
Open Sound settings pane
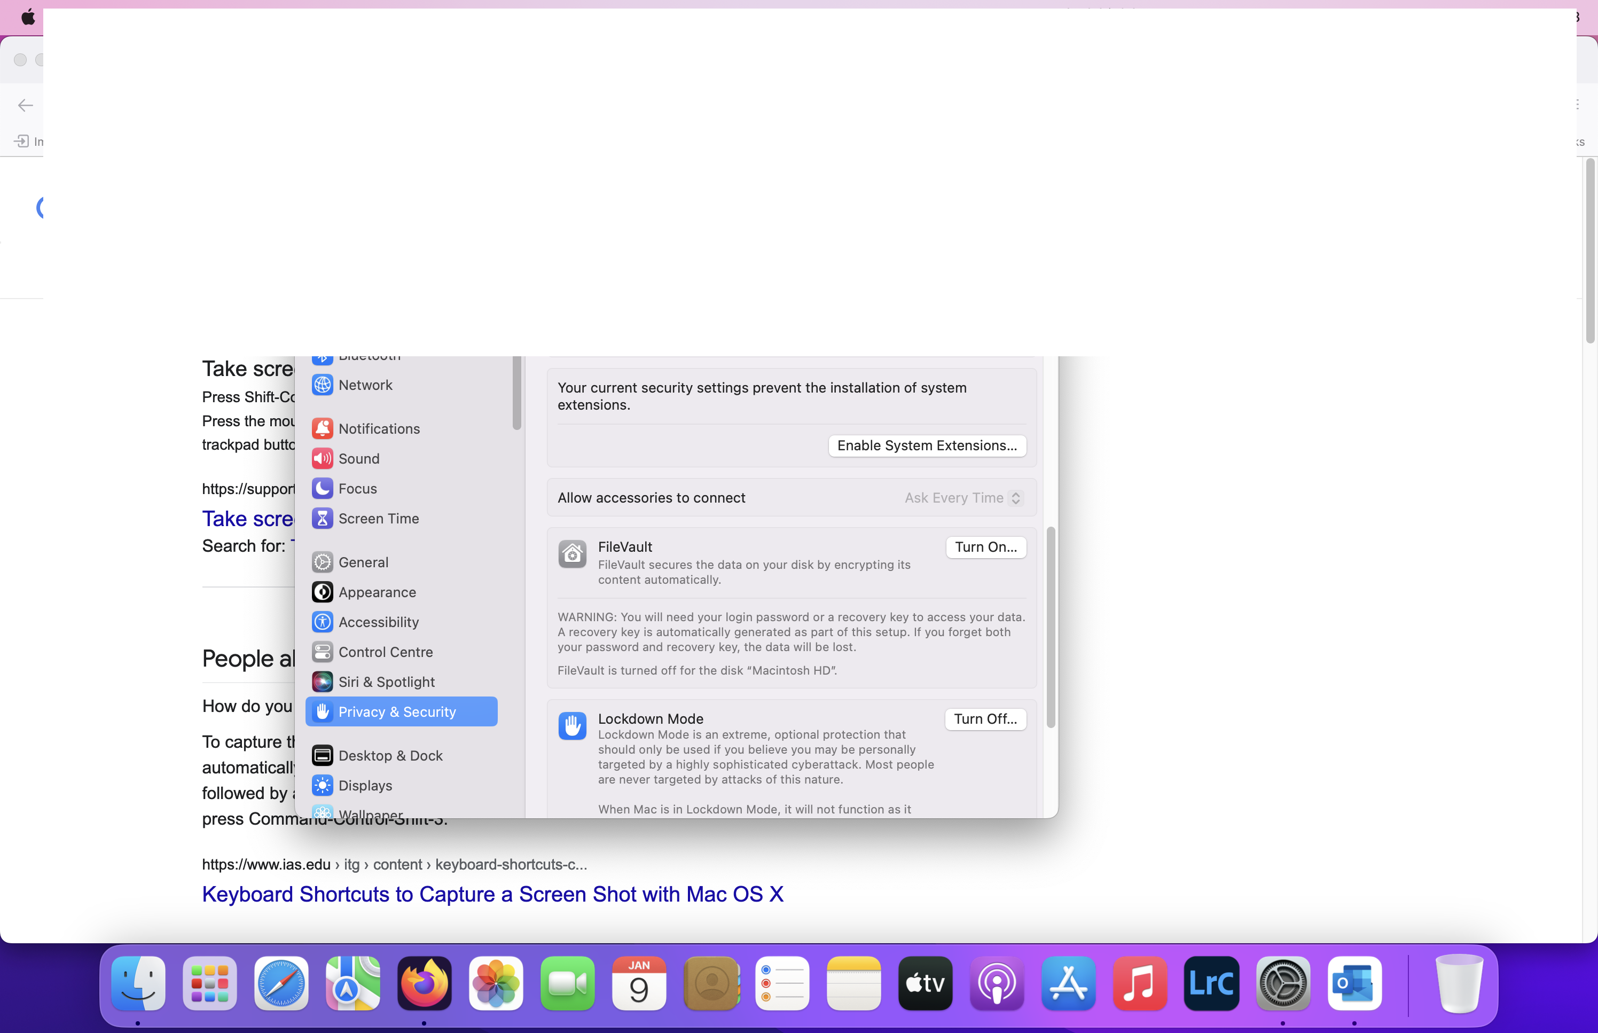[x=358, y=459]
